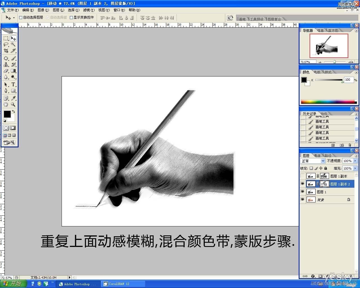The height and width of the screenshot is (288, 360).
Task: Select the Eraser tool
Action: click(6, 71)
